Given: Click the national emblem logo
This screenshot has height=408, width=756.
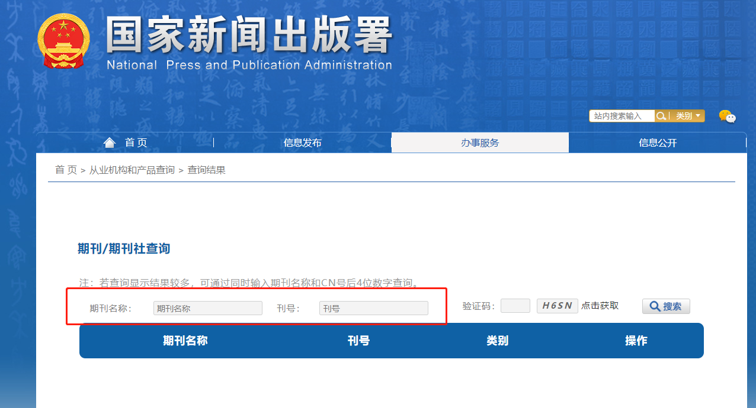Looking at the screenshot, I should (64, 40).
